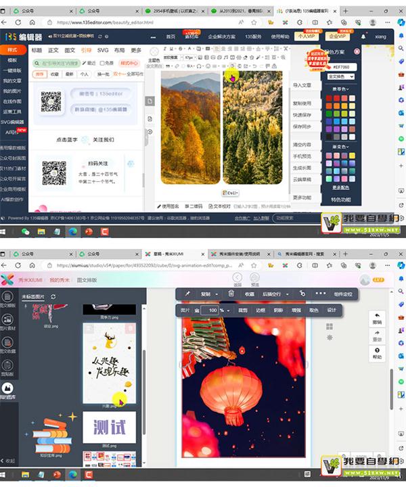This screenshot has height=487, width=406.
Task: Open 企业解决方案 in top navigation
Action: tap(222, 37)
